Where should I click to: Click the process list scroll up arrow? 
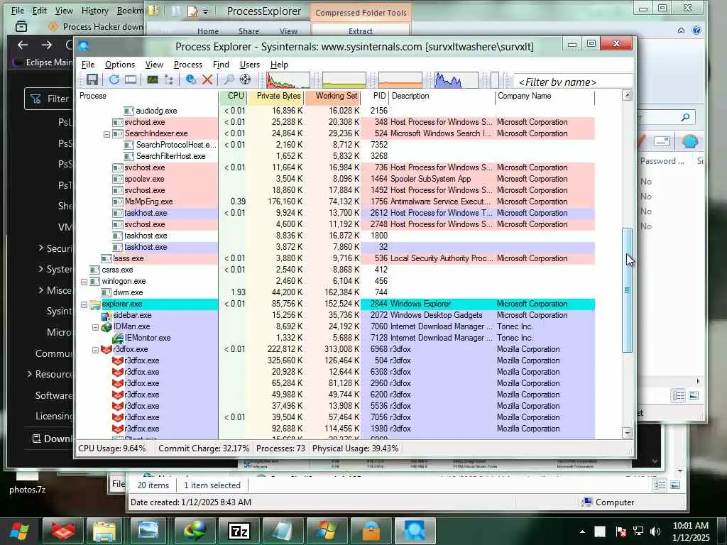pos(627,96)
